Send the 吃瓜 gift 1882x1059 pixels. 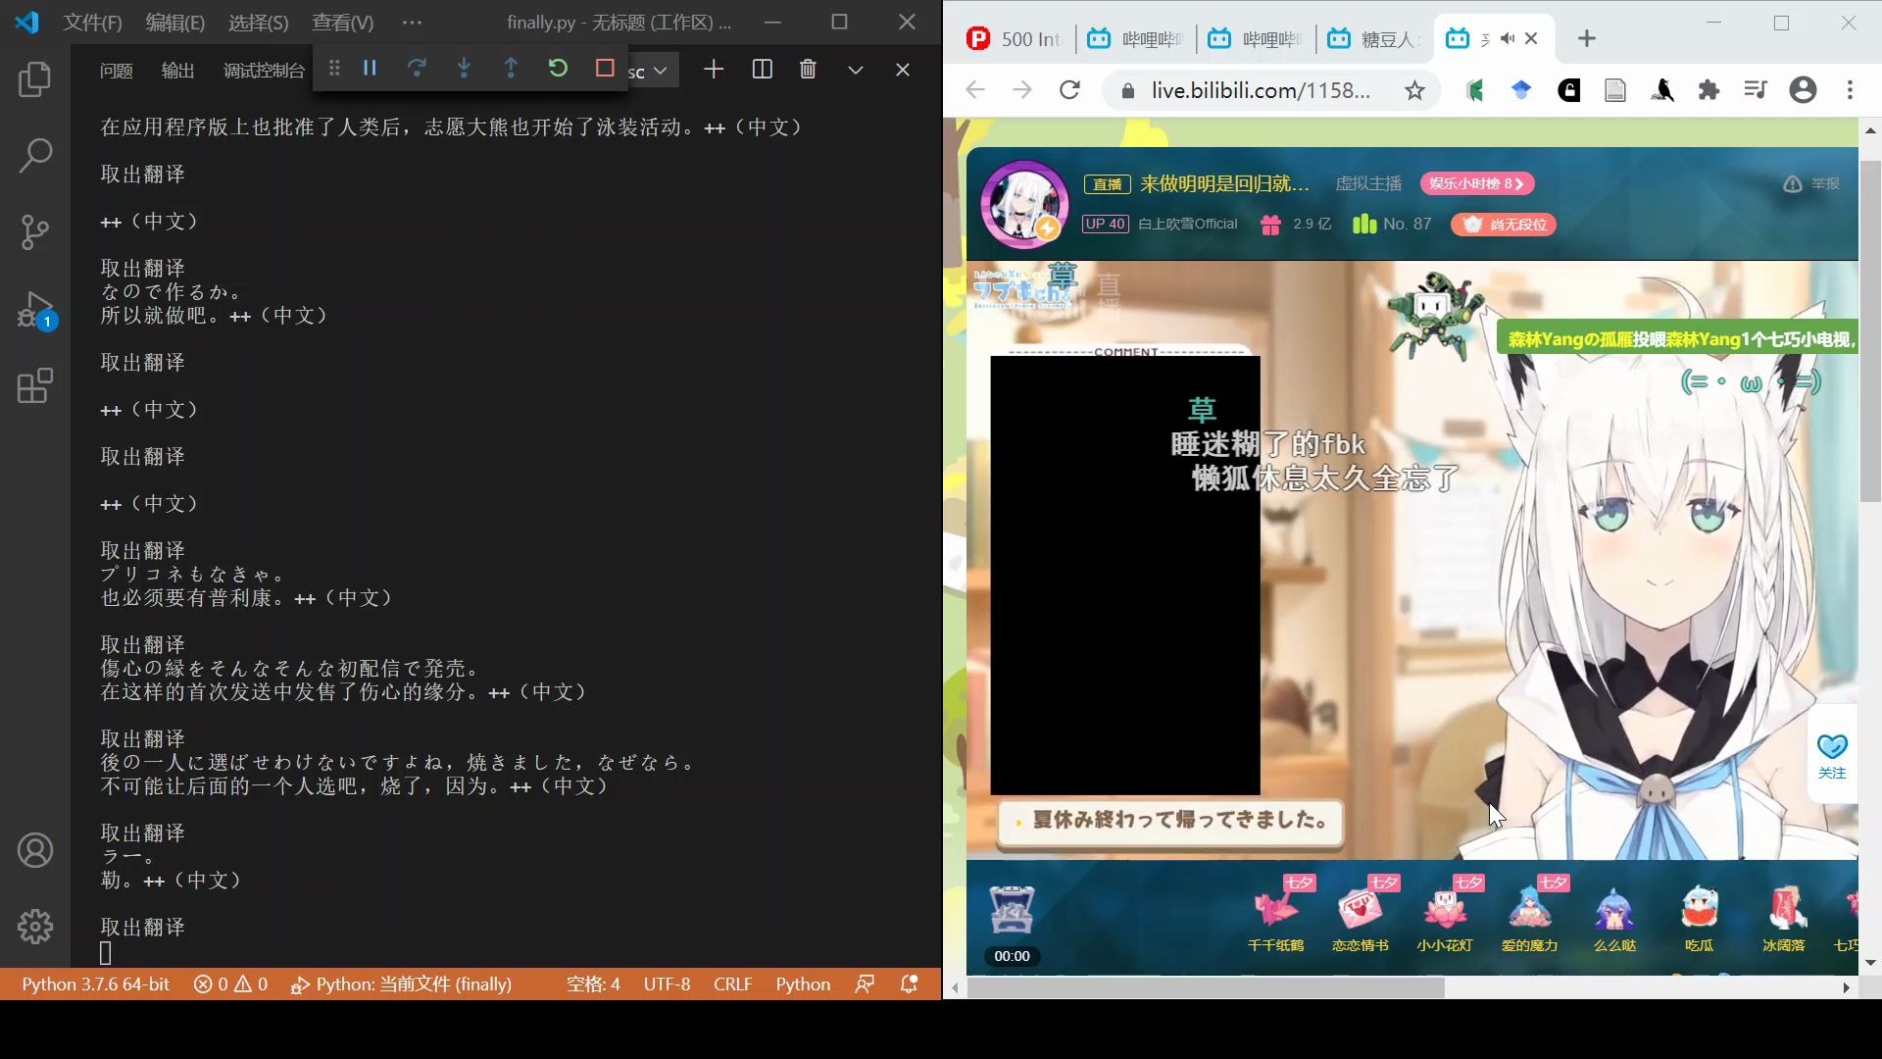(x=1699, y=919)
